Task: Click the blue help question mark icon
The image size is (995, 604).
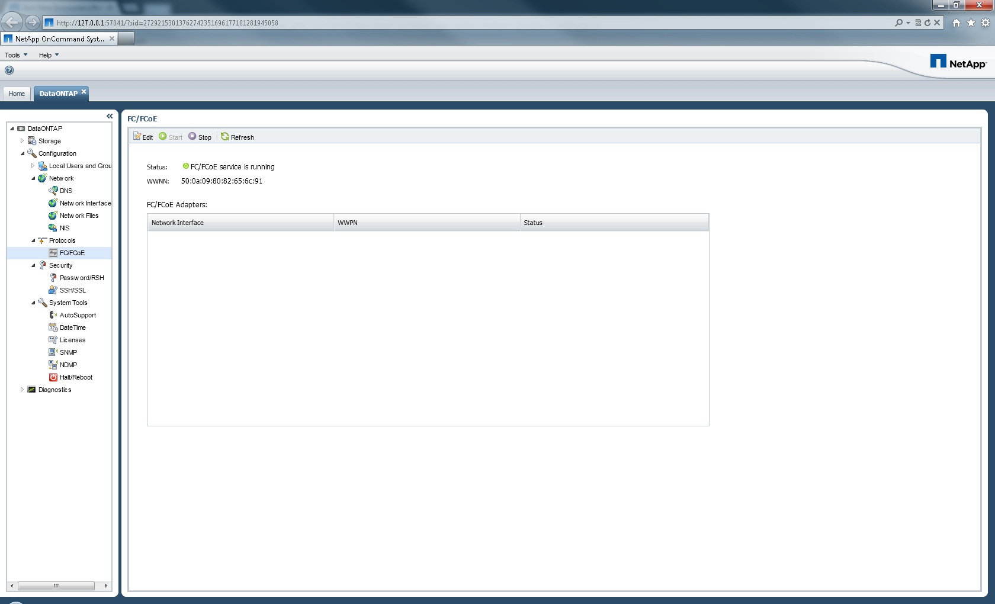Action: [x=9, y=70]
